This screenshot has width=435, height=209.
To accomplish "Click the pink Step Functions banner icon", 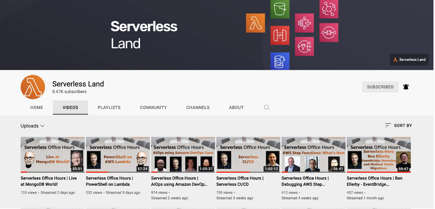I will click(x=304, y=23).
